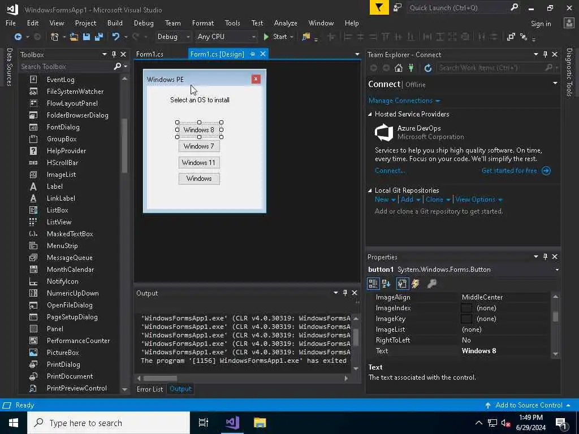Click the Find in Files toolbar icon
This screenshot has height=434, width=579.
tap(306, 37)
